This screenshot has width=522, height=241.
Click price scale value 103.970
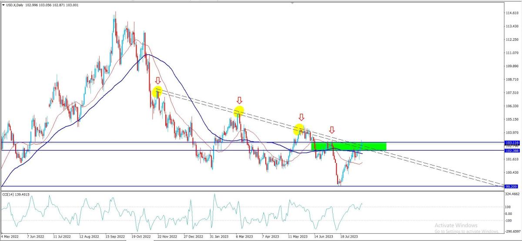tap(512, 132)
